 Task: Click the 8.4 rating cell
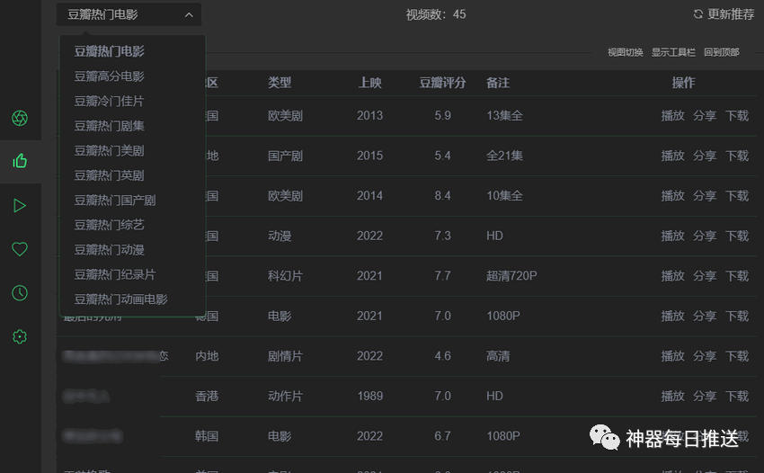[442, 195]
